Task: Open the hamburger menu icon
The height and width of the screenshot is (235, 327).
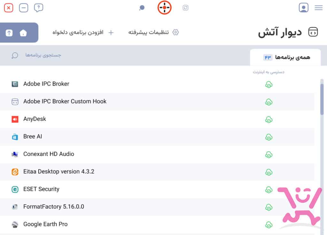Action: click(x=319, y=8)
